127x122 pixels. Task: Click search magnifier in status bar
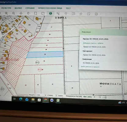tap(100, 97)
